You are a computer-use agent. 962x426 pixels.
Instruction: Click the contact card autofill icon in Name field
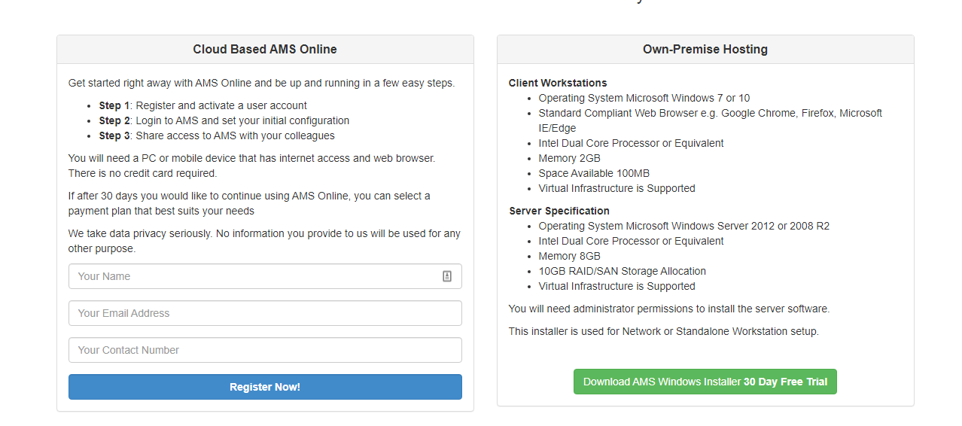[447, 276]
